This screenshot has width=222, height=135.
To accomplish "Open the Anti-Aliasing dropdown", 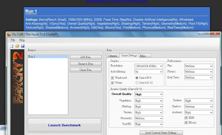I will pyautogui.click(x=148, y=72).
